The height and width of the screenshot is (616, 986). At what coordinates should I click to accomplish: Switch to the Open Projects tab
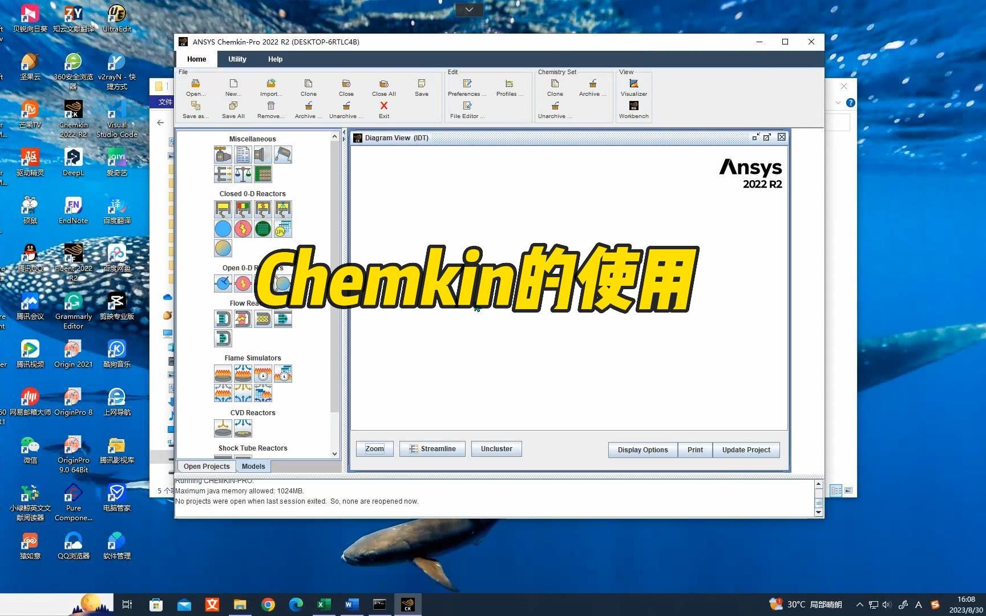207,466
